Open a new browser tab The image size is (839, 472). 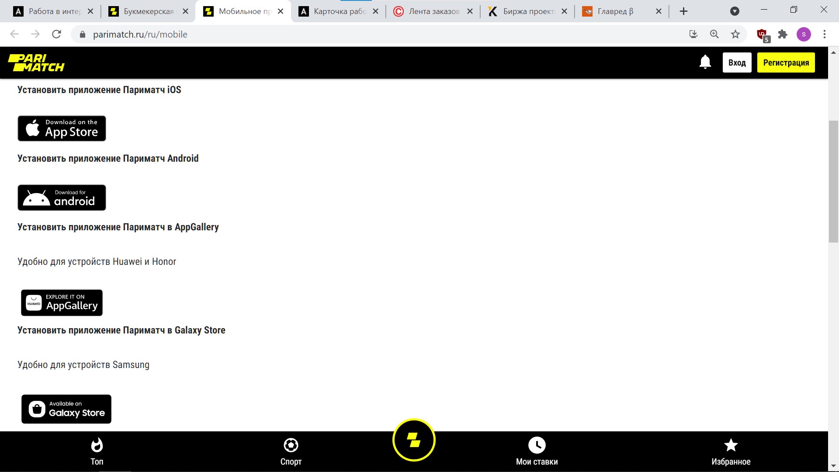pos(684,11)
